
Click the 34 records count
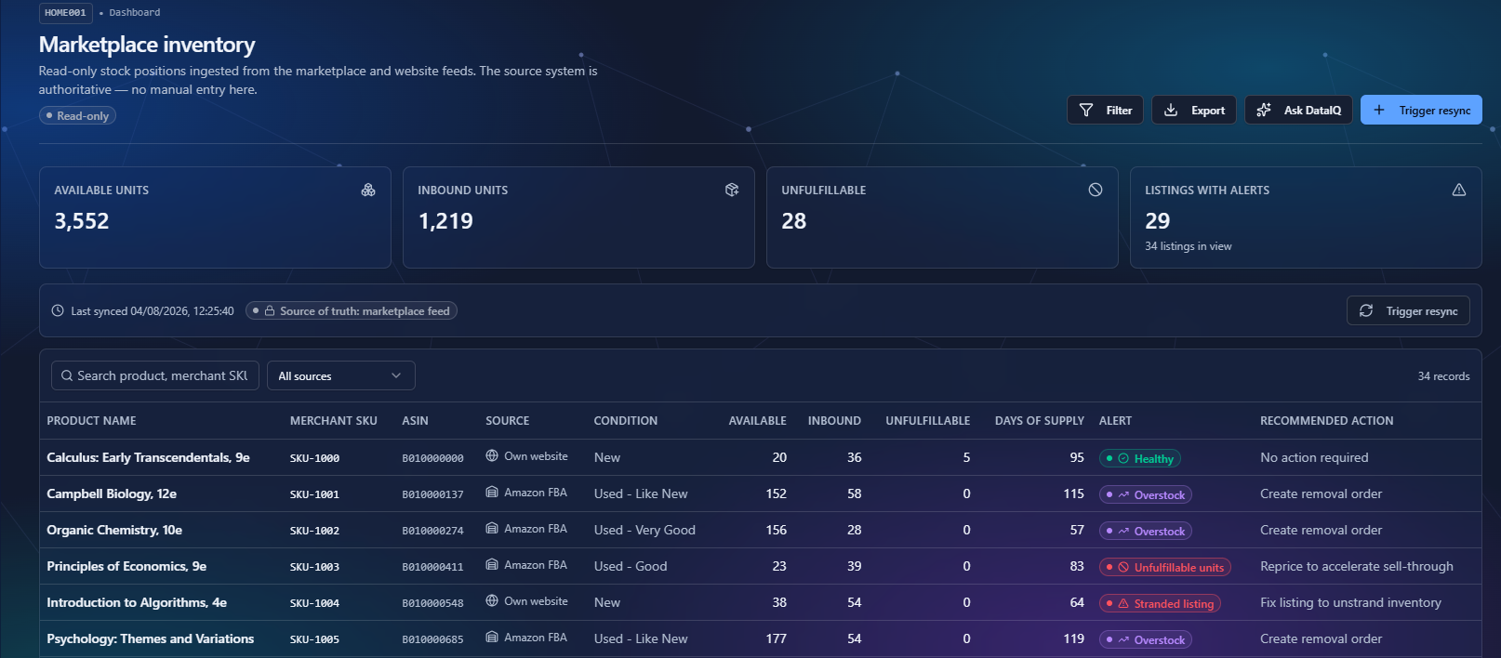click(1443, 376)
